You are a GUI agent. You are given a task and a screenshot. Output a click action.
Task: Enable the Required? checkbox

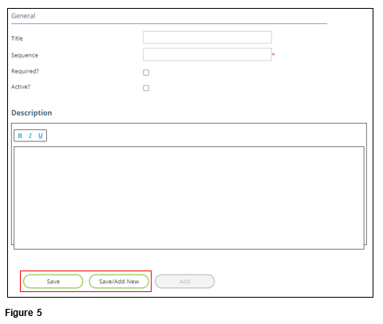(x=146, y=73)
